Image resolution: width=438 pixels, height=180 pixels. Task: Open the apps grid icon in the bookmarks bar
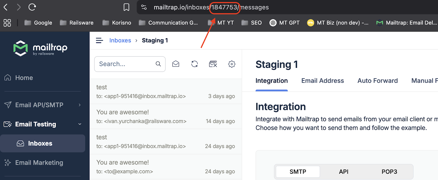[7, 23]
